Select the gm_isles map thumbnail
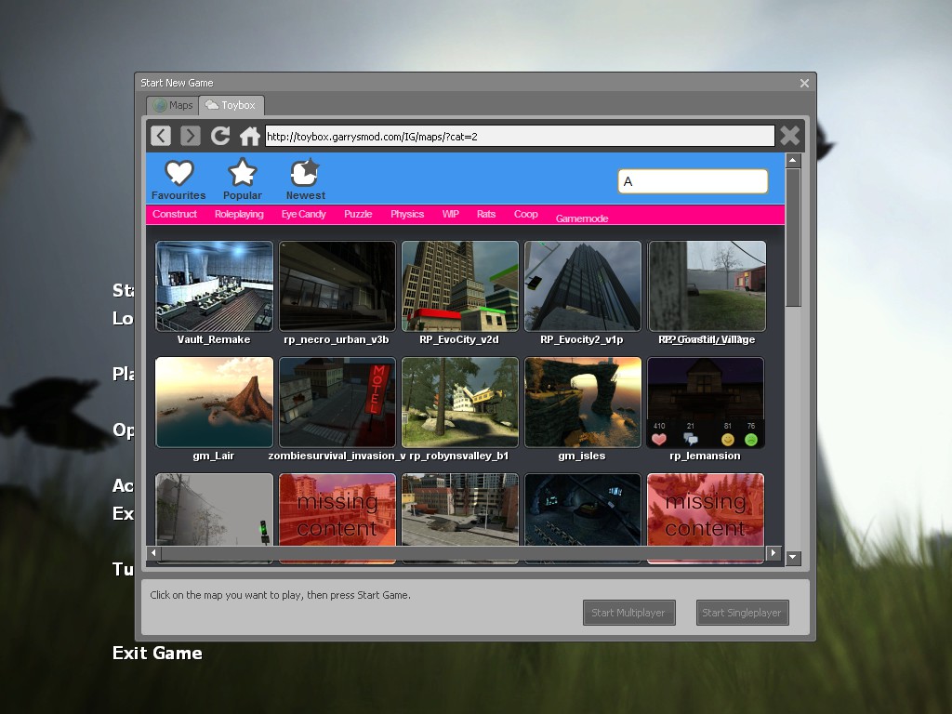This screenshot has height=714, width=952. [582, 402]
